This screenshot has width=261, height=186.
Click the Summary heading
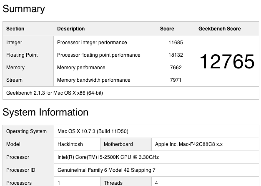24,9
